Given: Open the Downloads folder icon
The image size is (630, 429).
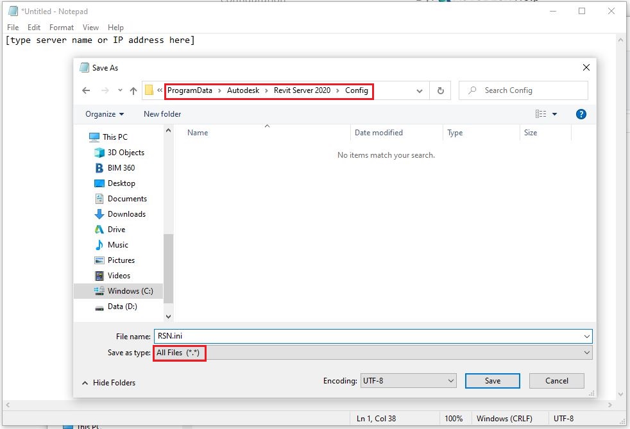Looking at the screenshot, I should [99, 214].
